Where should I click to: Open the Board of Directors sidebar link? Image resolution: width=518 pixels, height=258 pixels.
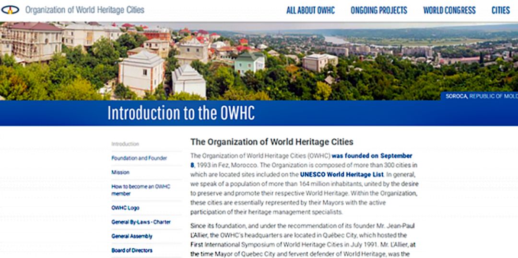132,250
